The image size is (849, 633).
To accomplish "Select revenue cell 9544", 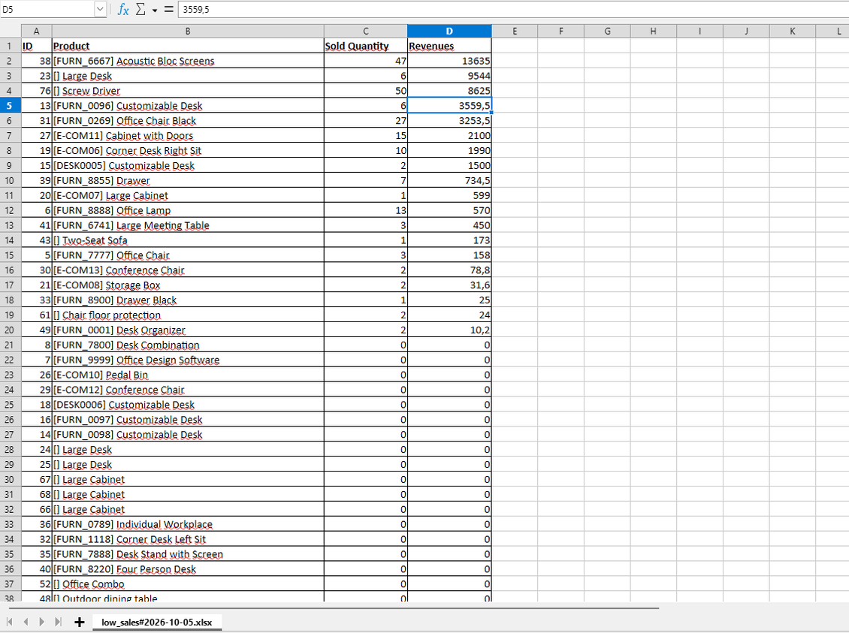I will 449,76.
